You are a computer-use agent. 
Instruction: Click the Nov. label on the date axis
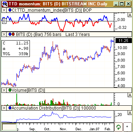click(63, 129)
